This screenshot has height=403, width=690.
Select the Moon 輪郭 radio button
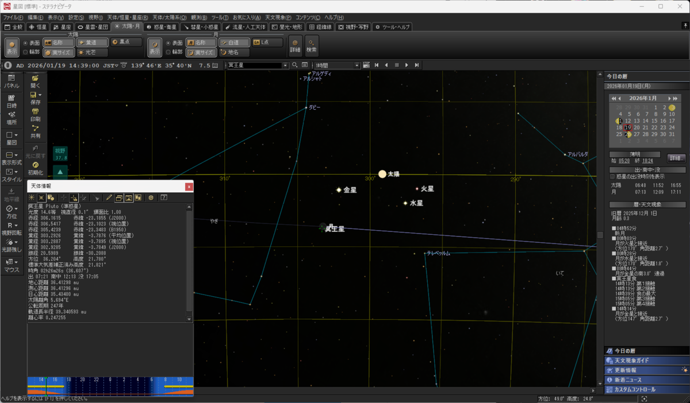coord(168,52)
